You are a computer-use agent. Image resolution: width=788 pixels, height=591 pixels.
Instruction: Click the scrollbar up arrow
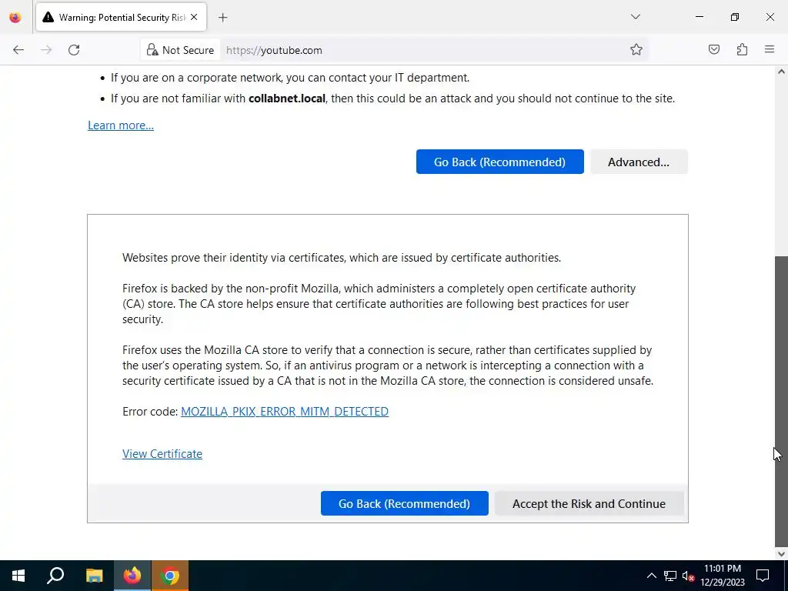click(x=781, y=72)
